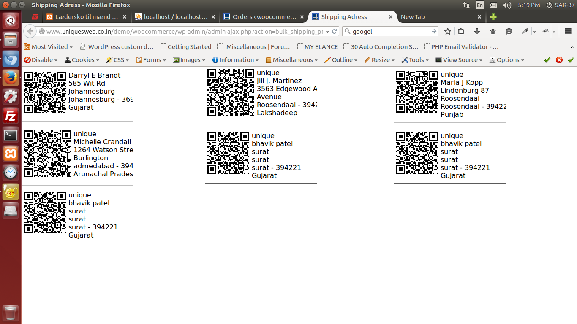The height and width of the screenshot is (324, 577).
Task: Open Firefox downloads arrow icon
Action: click(x=477, y=31)
